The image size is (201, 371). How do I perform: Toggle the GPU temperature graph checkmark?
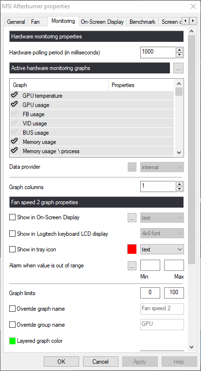[x=15, y=95]
